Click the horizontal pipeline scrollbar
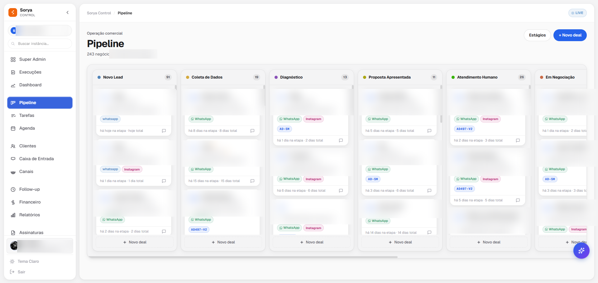This screenshot has width=598, height=283. pos(243,257)
